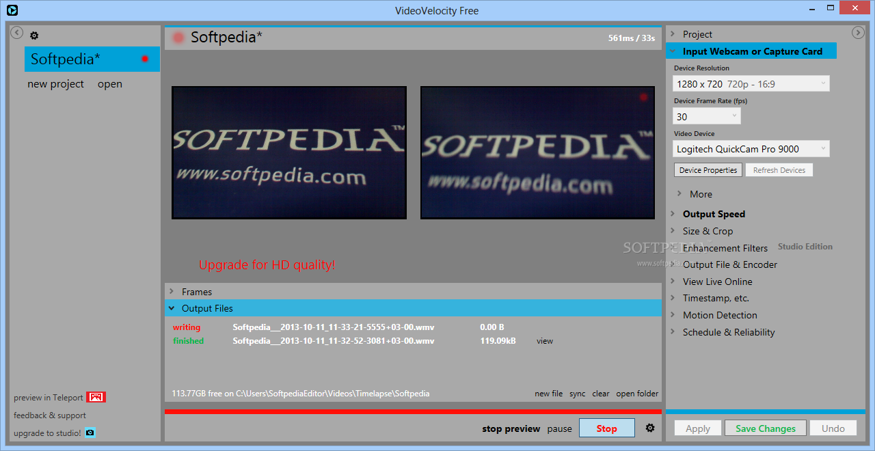
Task: Collapse the left panel with the arrow circle
Action: tap(17, 33)
